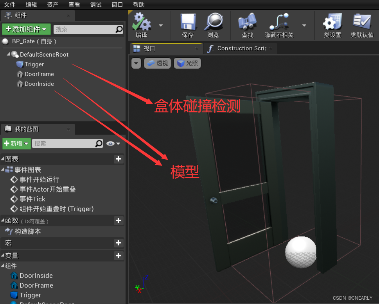Open the Edit (编辑) menu
This screenshot has height=304, width=379.
coord(31,5)
